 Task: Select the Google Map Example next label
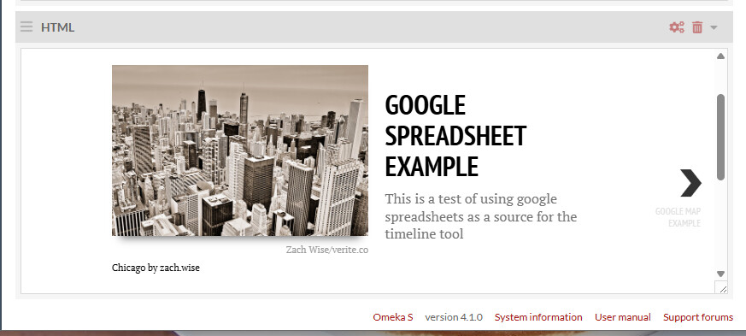(678, 217)
